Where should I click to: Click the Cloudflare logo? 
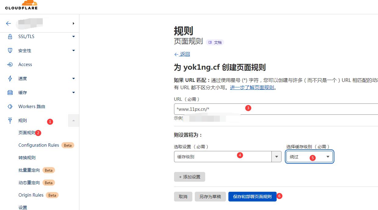coord(21,5)
